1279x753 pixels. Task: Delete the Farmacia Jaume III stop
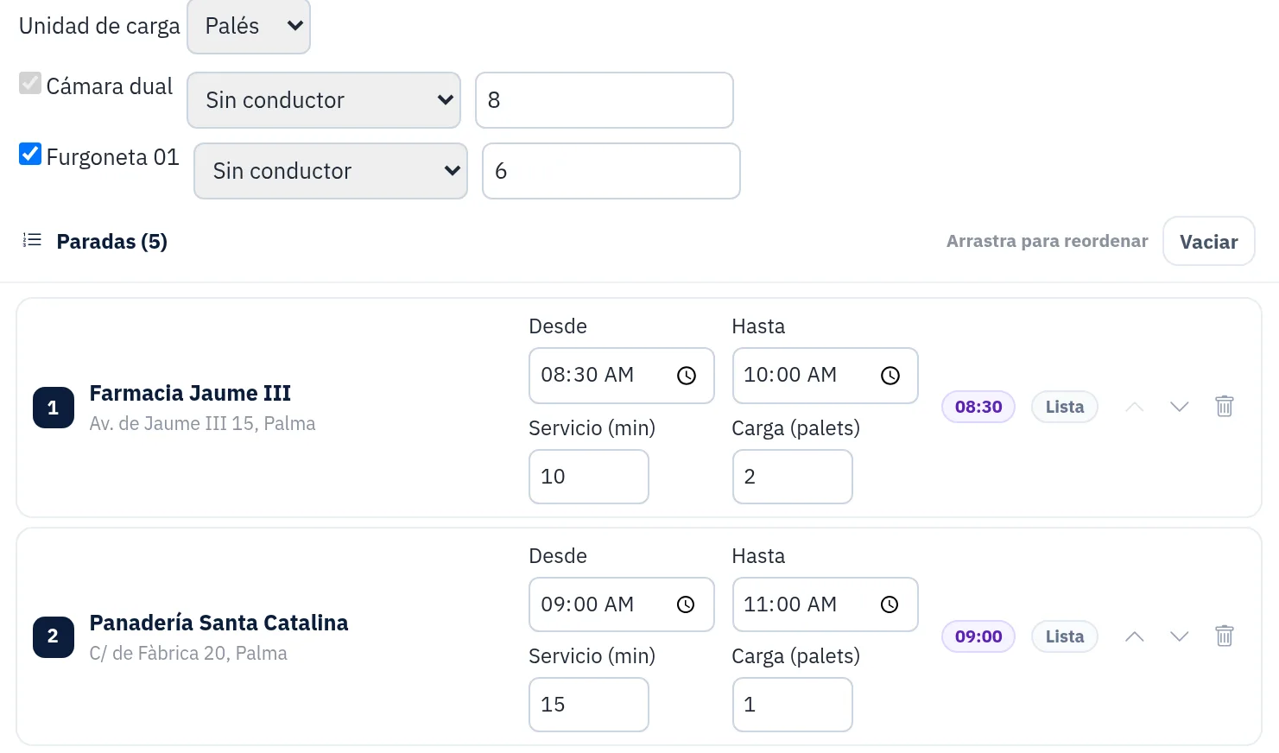[x=1224, y=406]
